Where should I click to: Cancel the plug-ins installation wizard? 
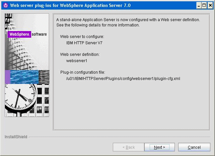(194, 147)
